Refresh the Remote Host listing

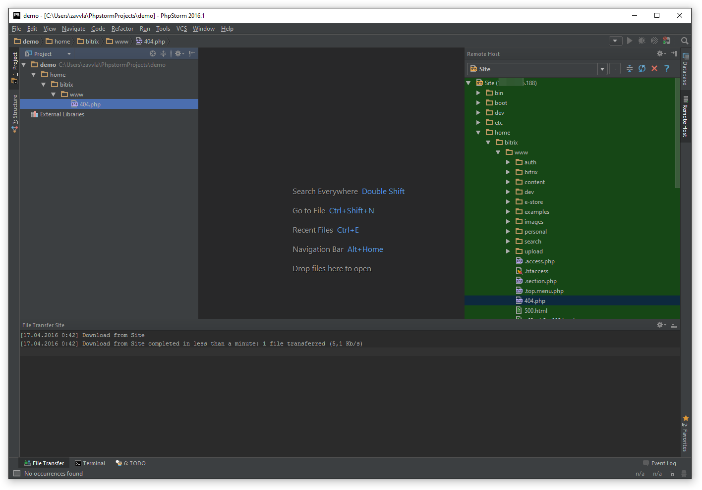[x=642, y=69]
